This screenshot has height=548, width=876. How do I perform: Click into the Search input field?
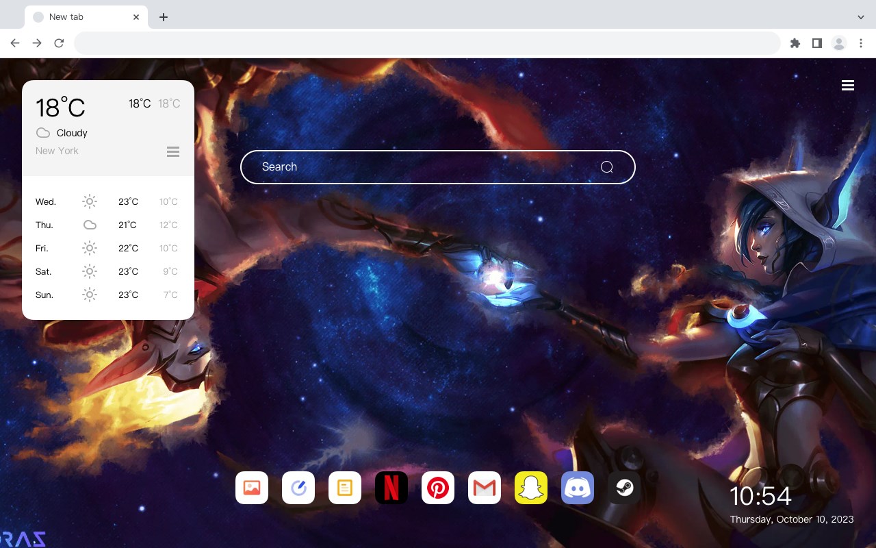coord(438,167)
